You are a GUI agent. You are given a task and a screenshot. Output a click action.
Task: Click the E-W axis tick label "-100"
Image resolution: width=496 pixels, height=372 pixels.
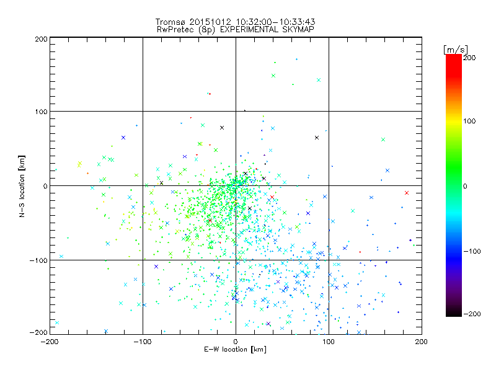(143, 342)
